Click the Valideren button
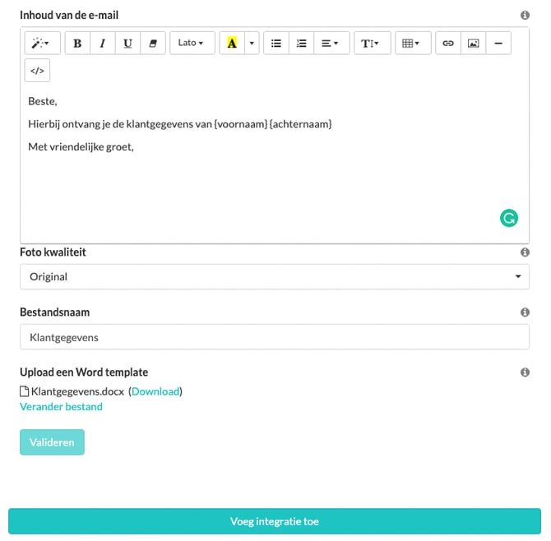 point(52,442)
